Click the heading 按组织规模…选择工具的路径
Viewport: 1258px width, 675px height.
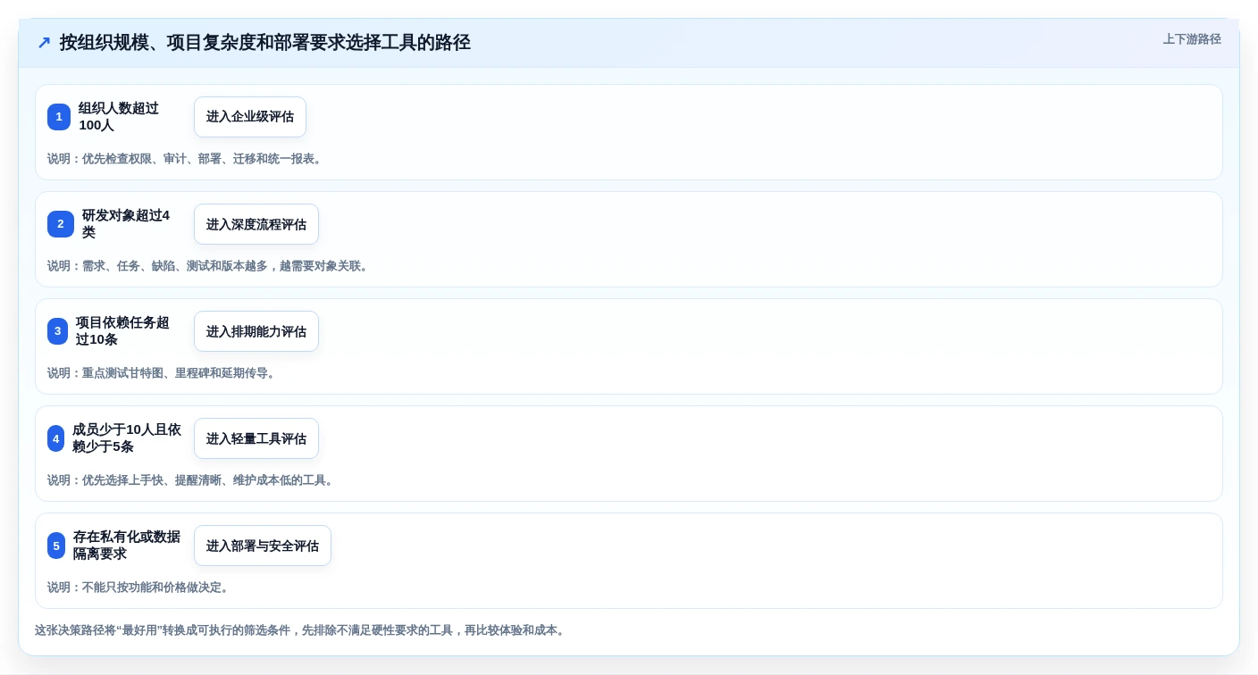(264, 42)
